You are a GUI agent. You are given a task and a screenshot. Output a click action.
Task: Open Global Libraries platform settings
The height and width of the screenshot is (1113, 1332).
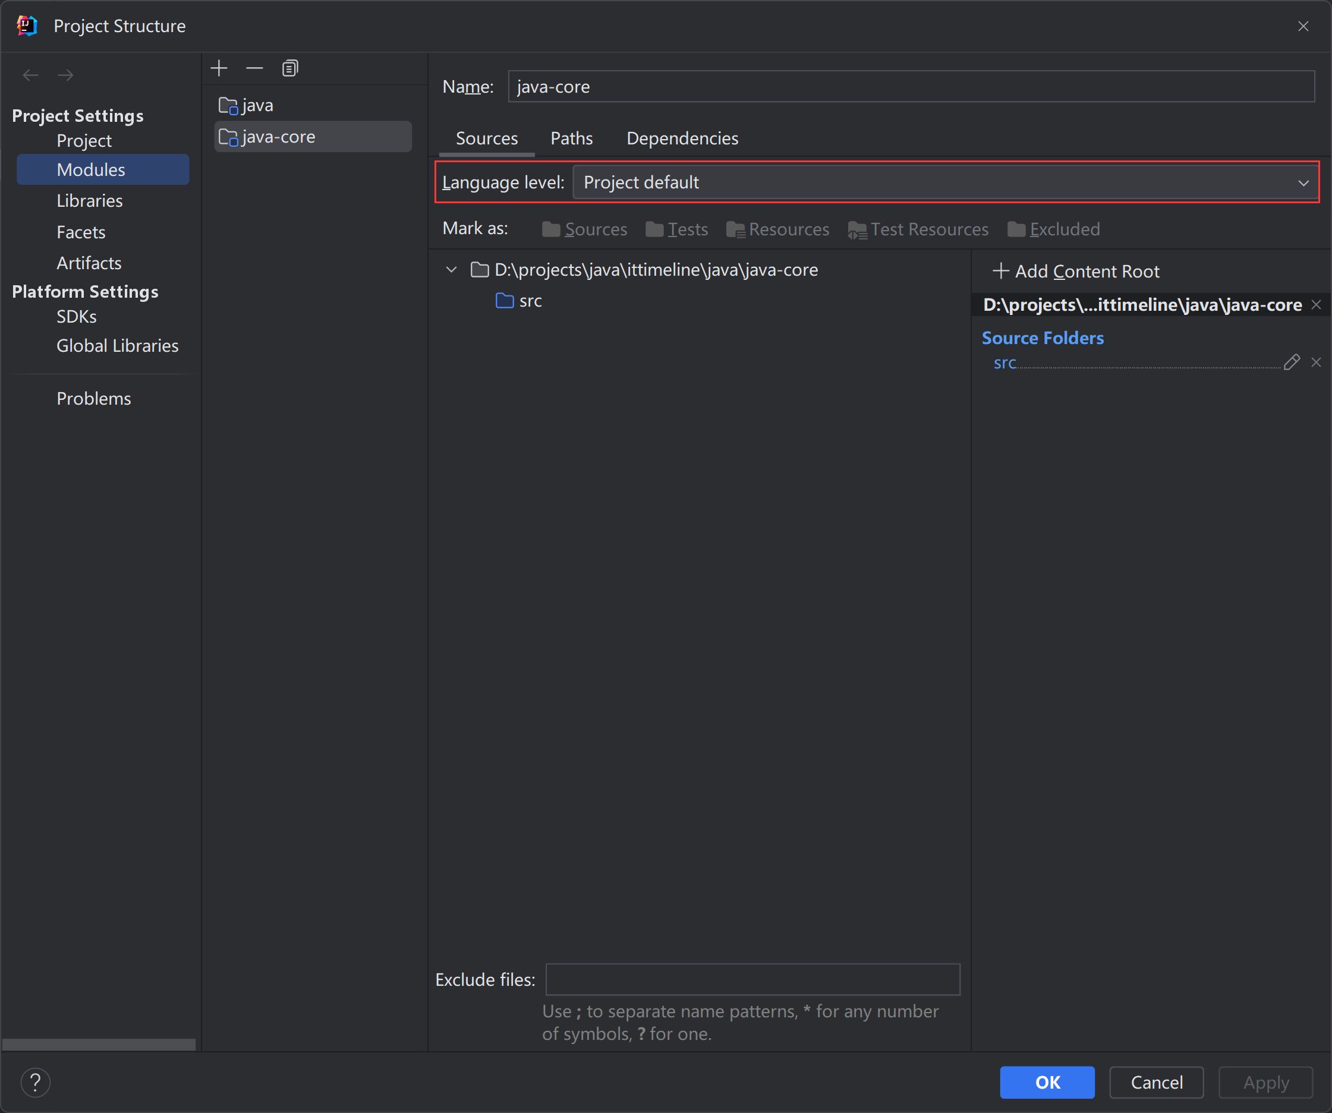click(117, 346)
